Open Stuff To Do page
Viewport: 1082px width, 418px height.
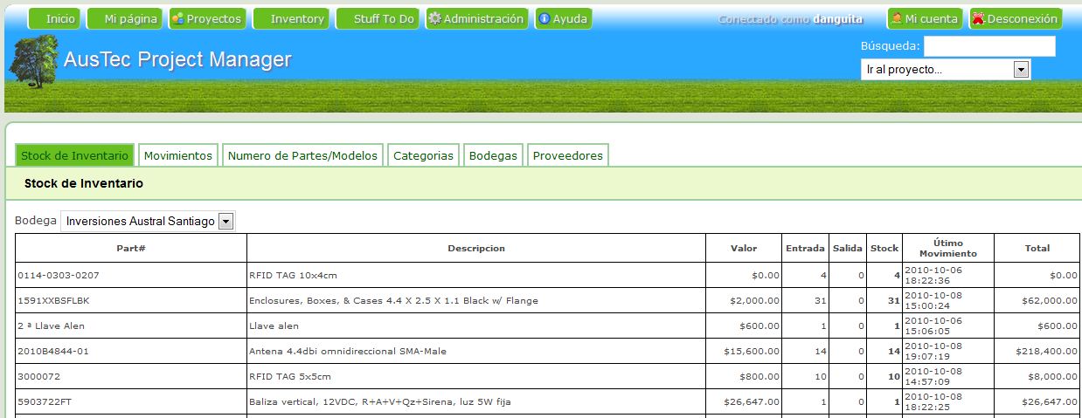coord(378,18)
